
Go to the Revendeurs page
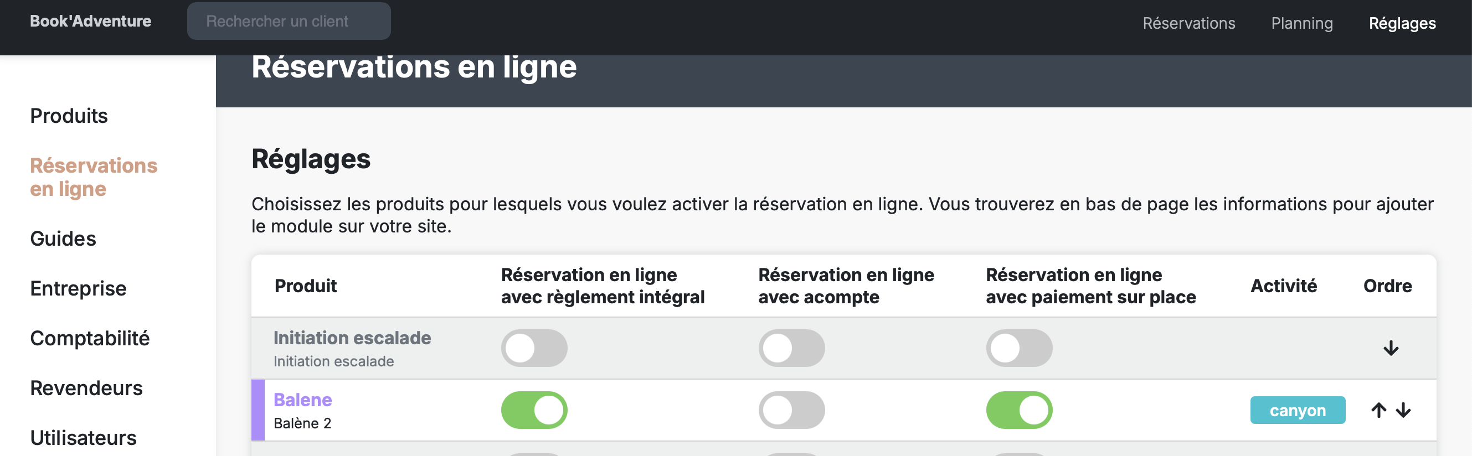86,388
